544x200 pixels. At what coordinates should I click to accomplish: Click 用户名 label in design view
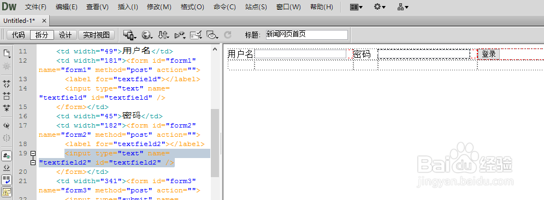click(x=240, y=54)
